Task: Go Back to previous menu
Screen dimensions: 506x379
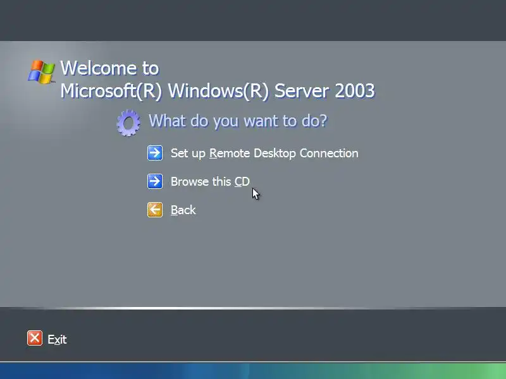Action: [183, 210]
